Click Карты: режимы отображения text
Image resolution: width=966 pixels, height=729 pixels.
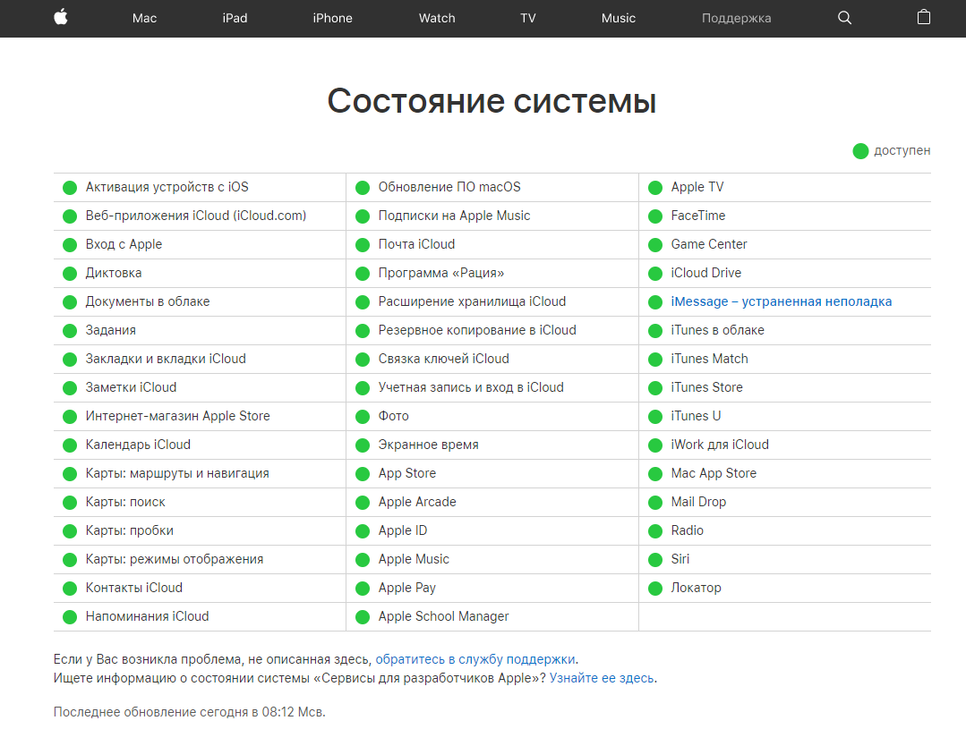pos(175,559)
